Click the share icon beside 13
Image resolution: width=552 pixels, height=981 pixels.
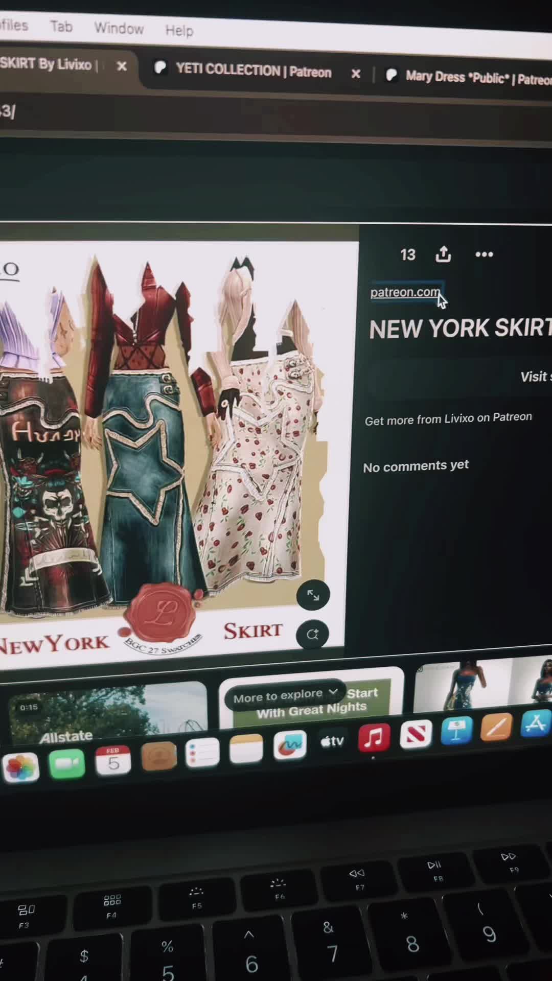pyautogui.click(x=443, y=254)
